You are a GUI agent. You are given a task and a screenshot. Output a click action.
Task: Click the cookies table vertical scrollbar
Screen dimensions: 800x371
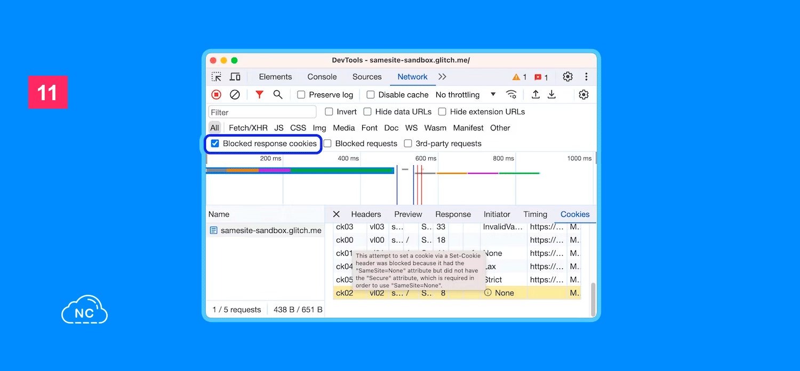pyautogui.click(x=593, y=299)
